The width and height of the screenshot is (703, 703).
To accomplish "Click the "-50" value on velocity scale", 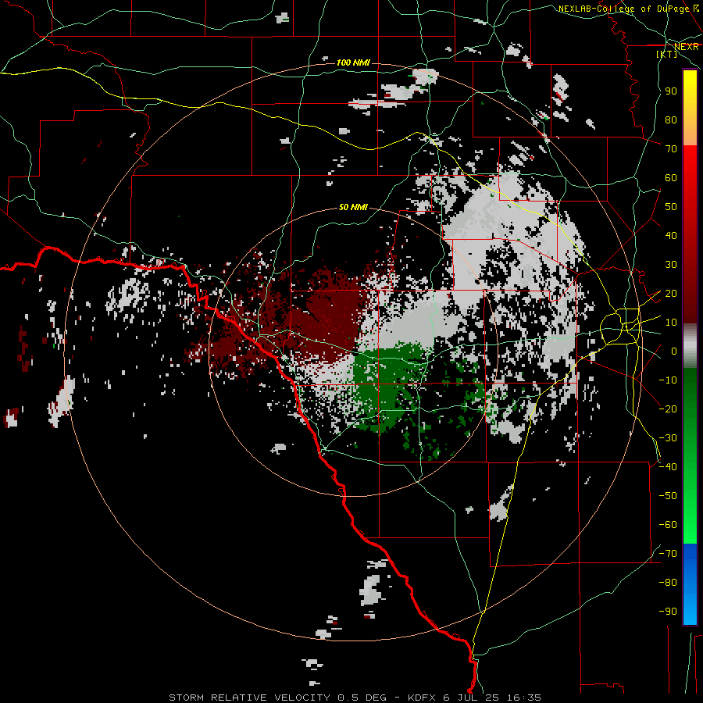I will click(x=668, y=496).
